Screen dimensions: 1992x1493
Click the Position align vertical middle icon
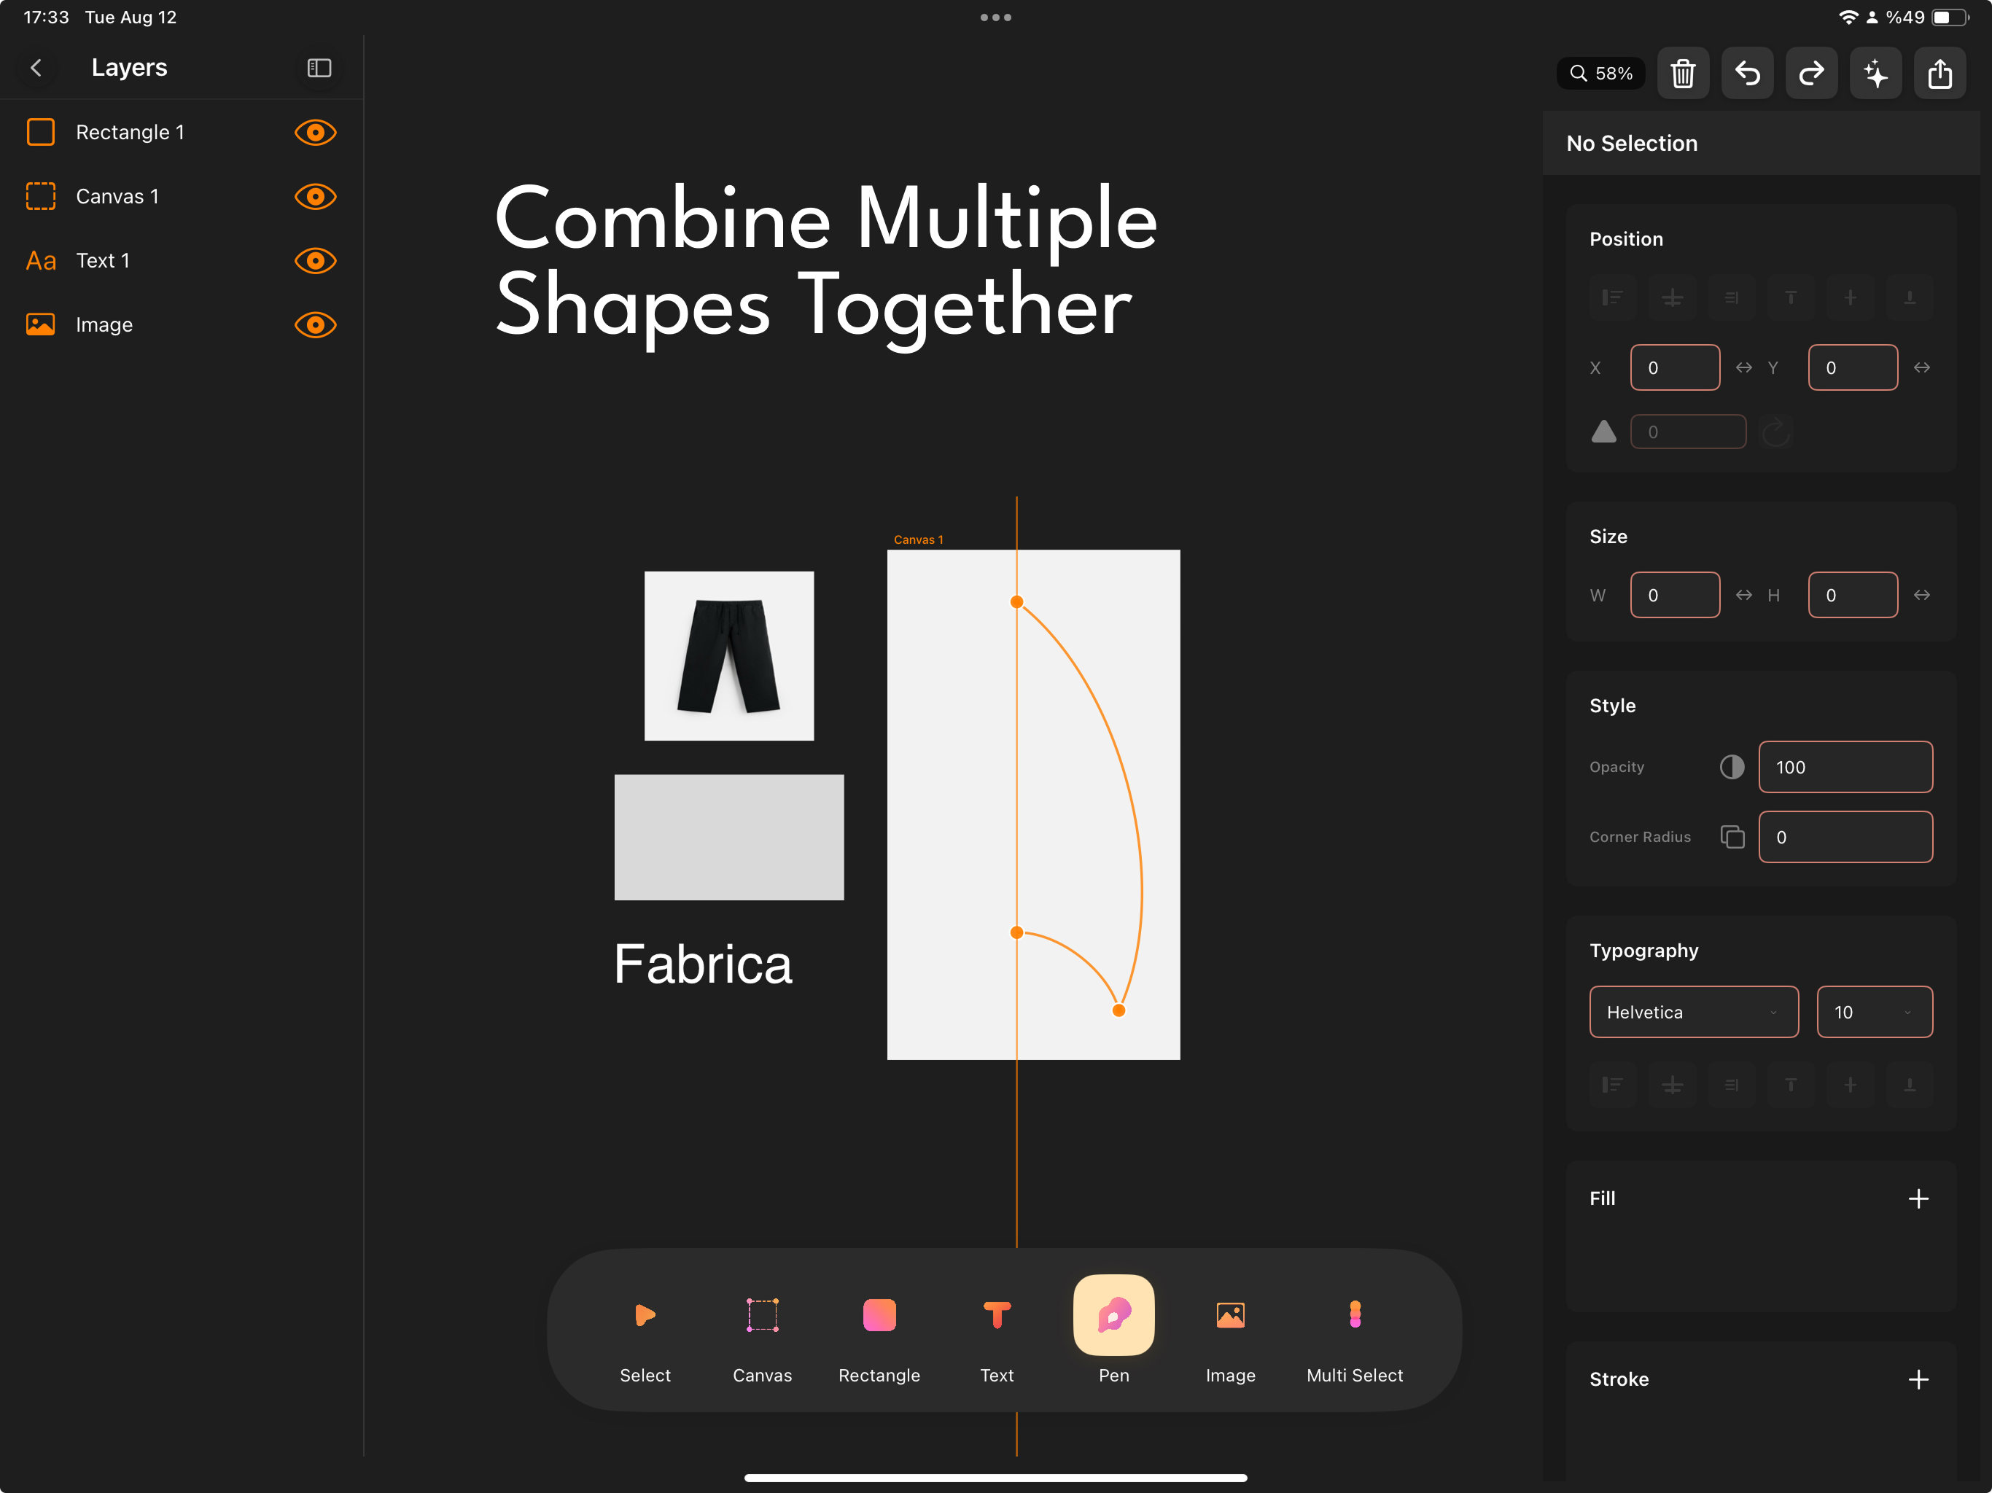[1851, 297]
